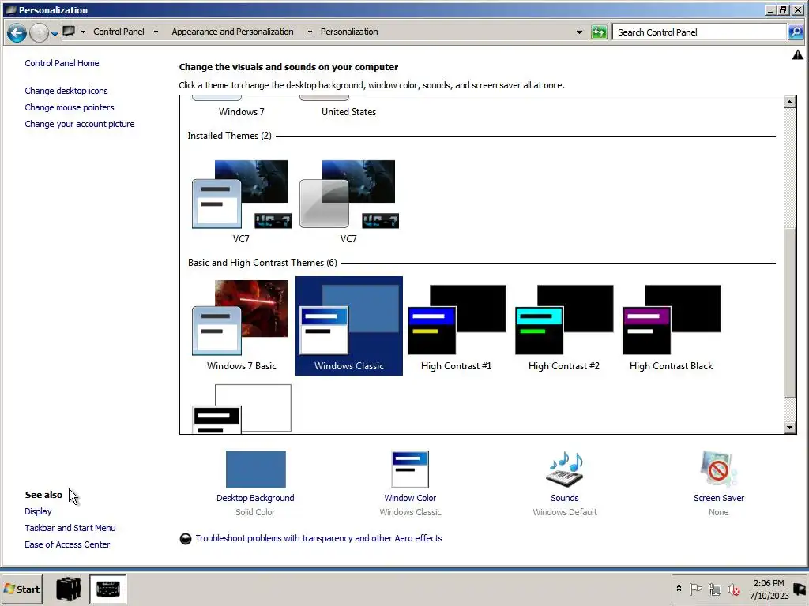Open the Screen Saver icon

[719, 469]
